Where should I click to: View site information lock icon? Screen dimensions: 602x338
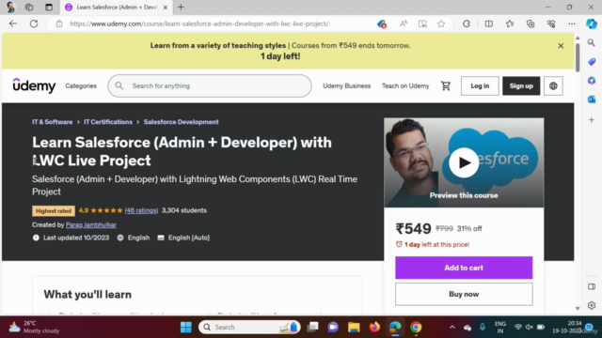(x=59, y=23)
